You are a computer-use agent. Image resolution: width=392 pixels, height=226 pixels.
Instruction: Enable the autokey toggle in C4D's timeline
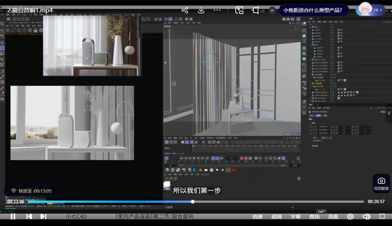246,158
